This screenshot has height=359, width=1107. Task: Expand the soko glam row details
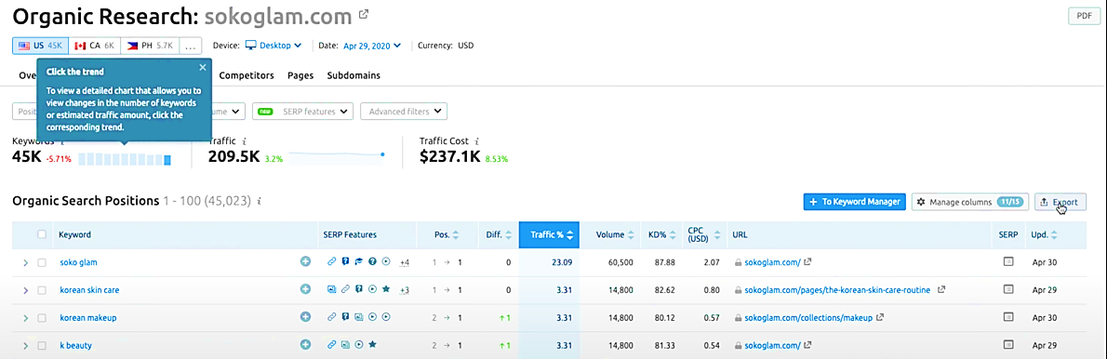point(25,262)
